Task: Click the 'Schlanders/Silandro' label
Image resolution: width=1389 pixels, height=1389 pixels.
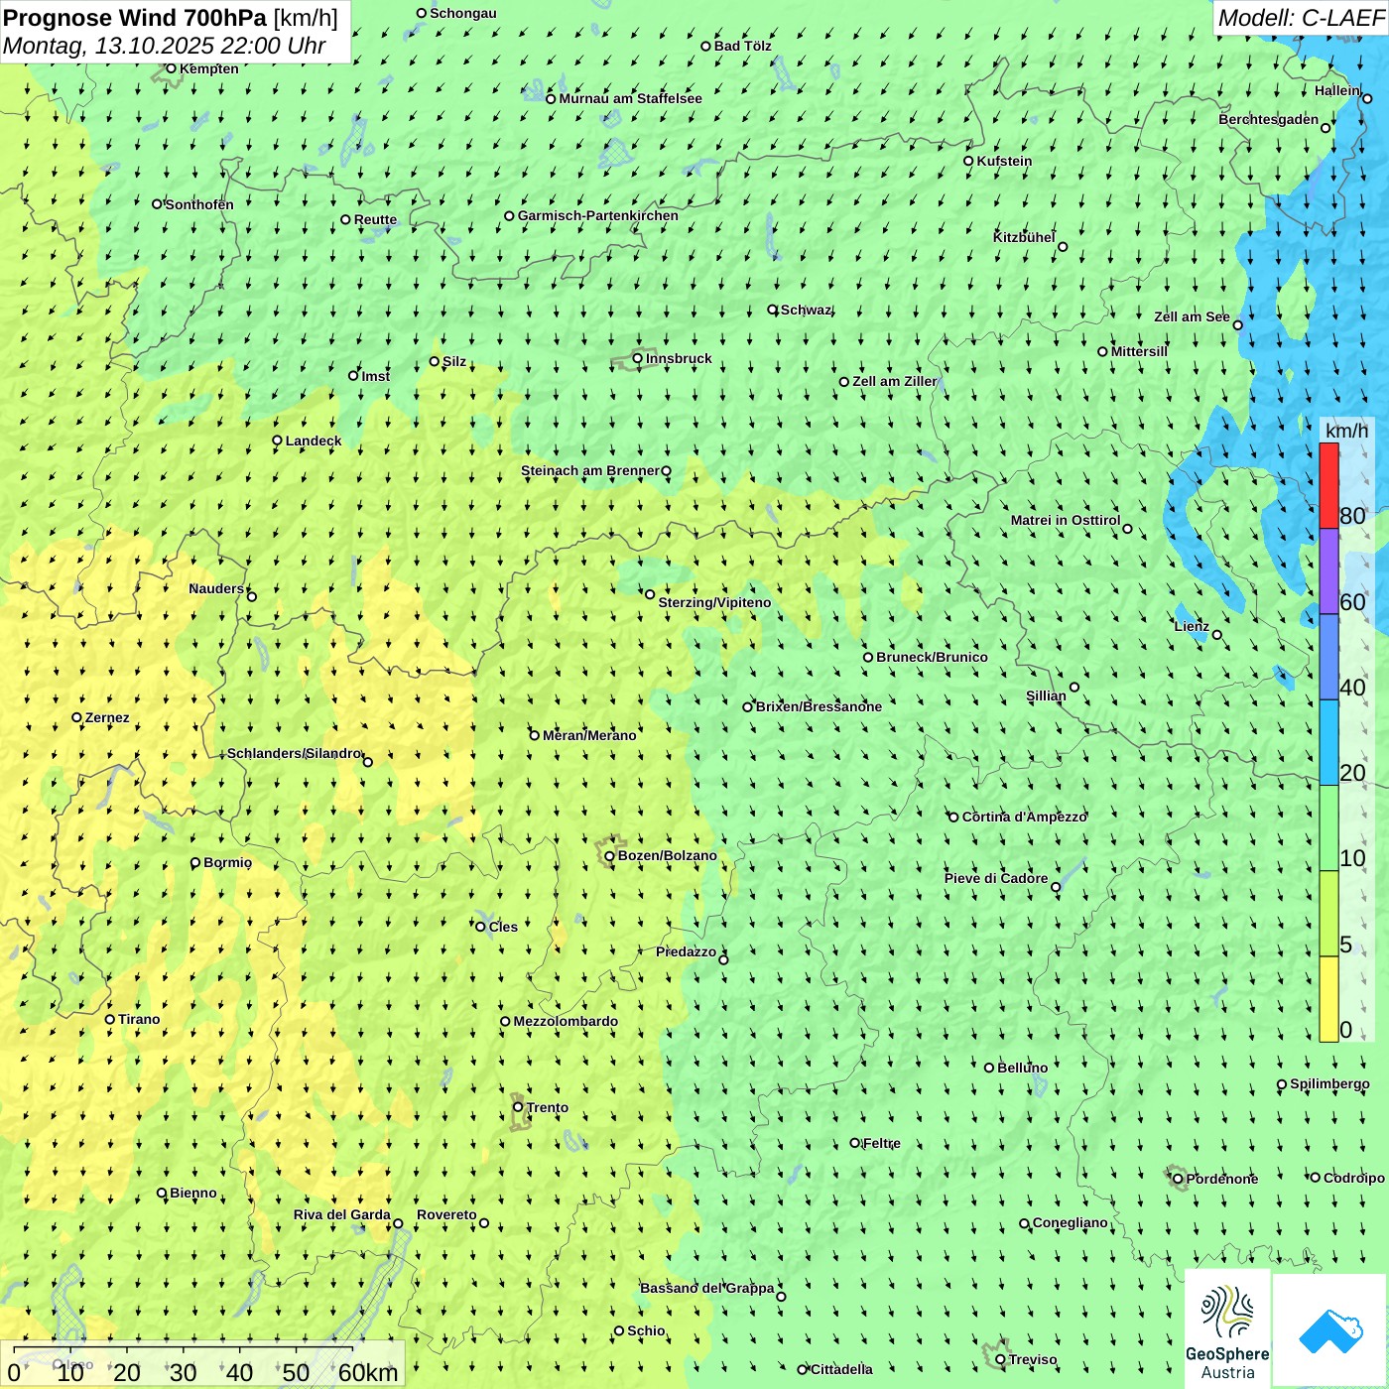Action: tap(294, 753)
